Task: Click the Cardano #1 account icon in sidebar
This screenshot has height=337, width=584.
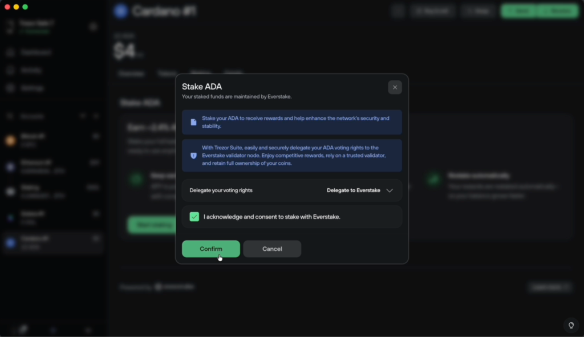Action: coord(10,242)
